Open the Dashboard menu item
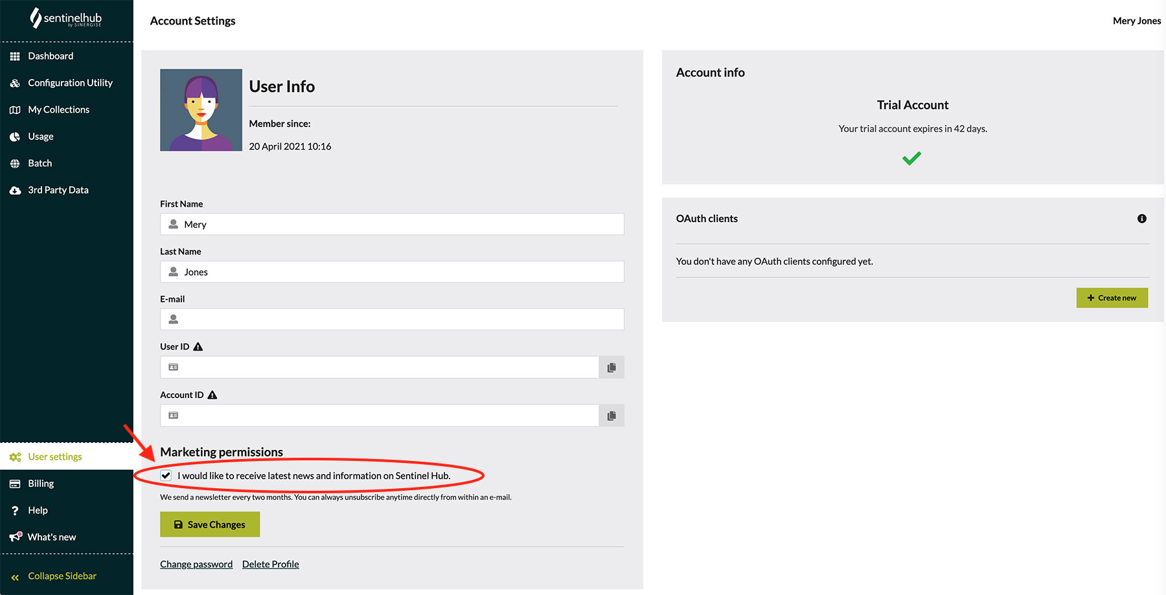Screen dimensions: 1166x595 (x=51, y=56)
